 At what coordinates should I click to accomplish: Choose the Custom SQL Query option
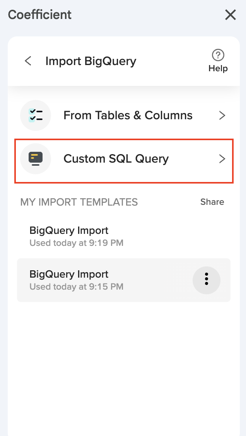tap(116, 159)
